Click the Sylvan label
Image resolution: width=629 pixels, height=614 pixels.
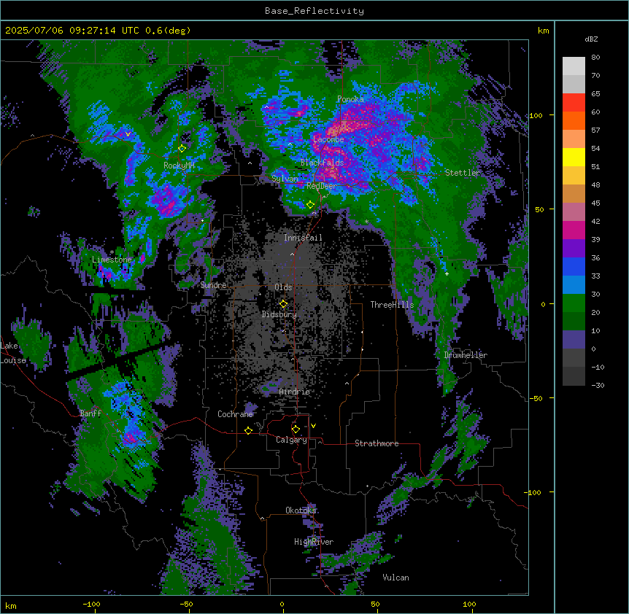tap(285, 179)
